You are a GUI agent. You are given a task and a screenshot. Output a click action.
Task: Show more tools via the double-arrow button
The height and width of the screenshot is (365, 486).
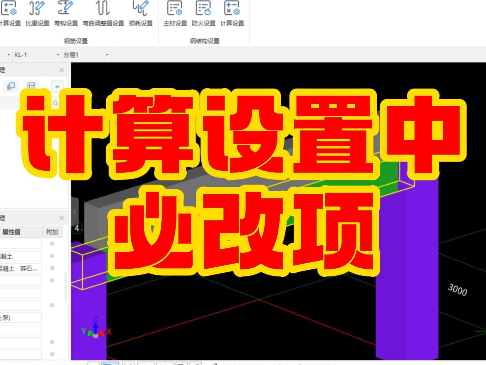click(x=57, y=87)
